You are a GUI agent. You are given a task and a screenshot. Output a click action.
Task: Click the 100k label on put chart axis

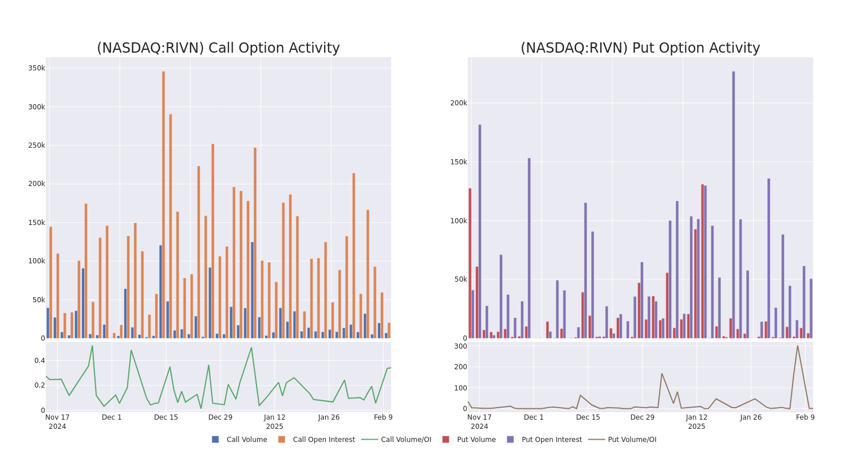coord(459,221)
